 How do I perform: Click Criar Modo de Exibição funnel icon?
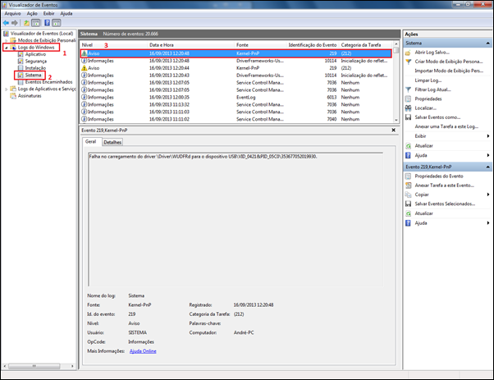click(408, 62)
